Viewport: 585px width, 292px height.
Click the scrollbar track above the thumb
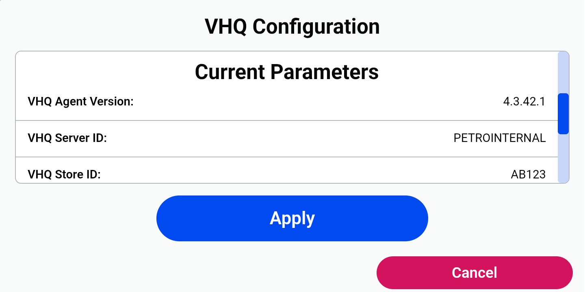pos(563,72)
